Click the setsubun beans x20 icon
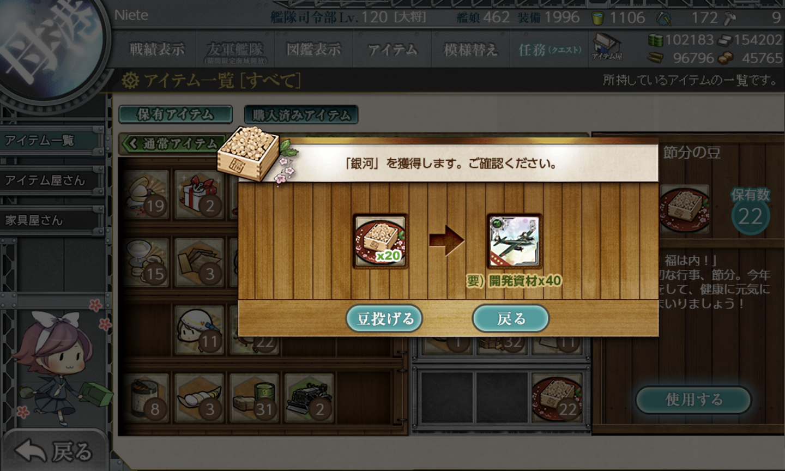Image resolution: width=785 pixels, height=471 pixels. [381, 240]
